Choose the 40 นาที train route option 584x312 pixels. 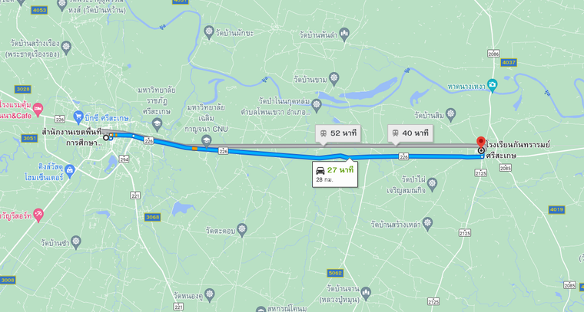pos(410,133)
